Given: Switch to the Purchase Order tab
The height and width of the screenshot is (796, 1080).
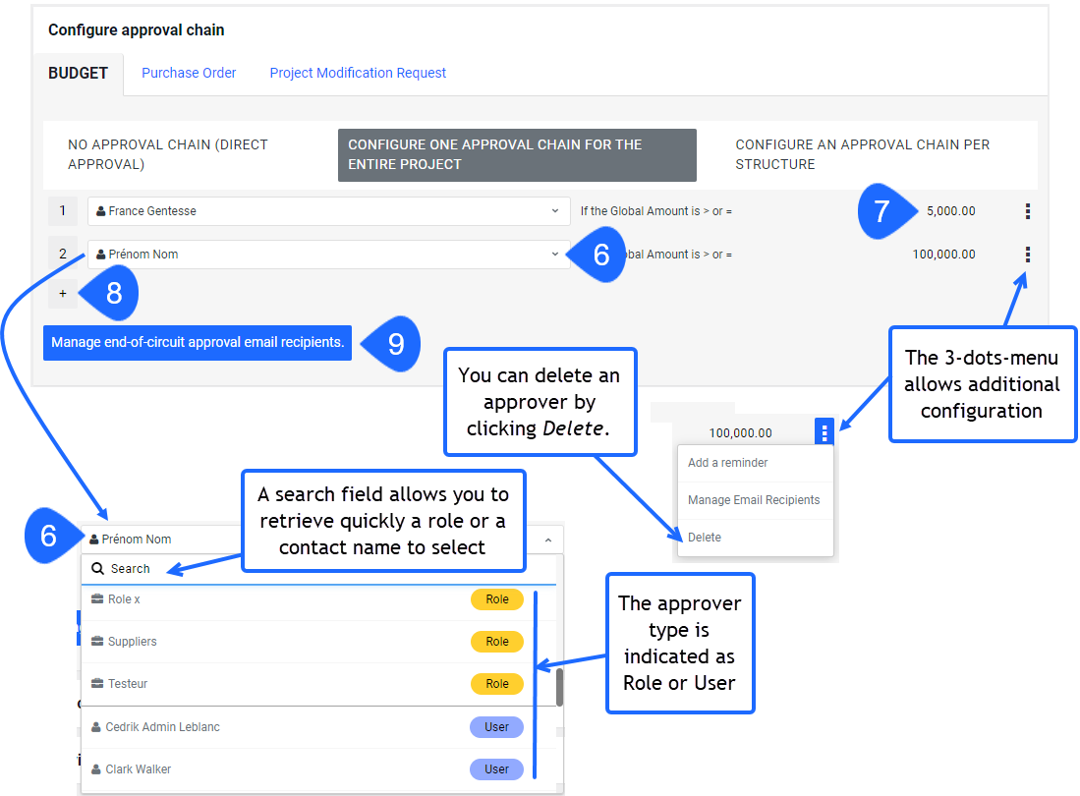Looking at the screenshot, I should tap(188, 73).
